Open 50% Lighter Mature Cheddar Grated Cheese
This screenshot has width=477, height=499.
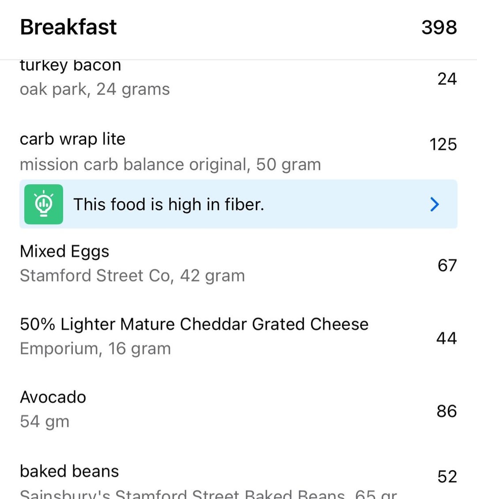[x=194, y=324]
